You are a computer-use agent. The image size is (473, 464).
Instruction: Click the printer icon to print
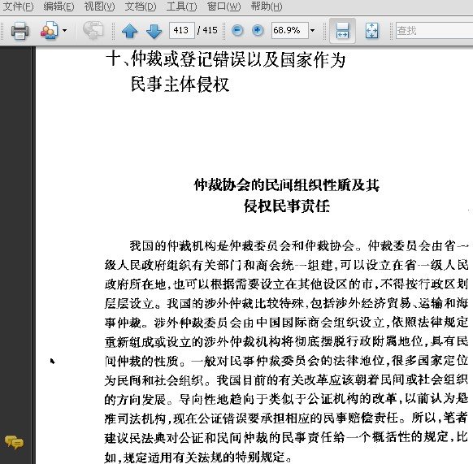[x=20, y=30]
